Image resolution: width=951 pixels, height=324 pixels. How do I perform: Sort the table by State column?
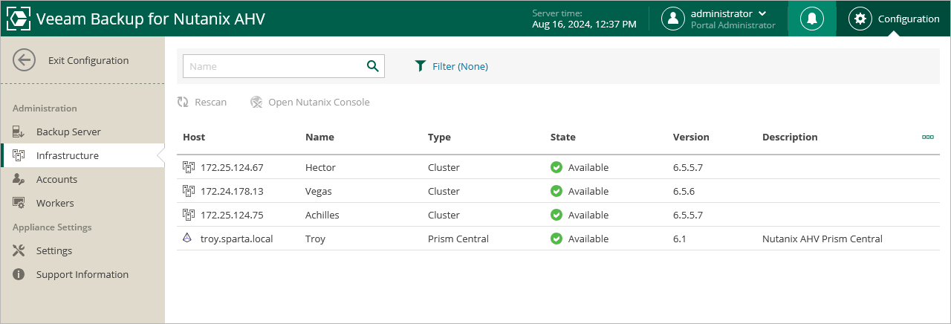[562, 137]
